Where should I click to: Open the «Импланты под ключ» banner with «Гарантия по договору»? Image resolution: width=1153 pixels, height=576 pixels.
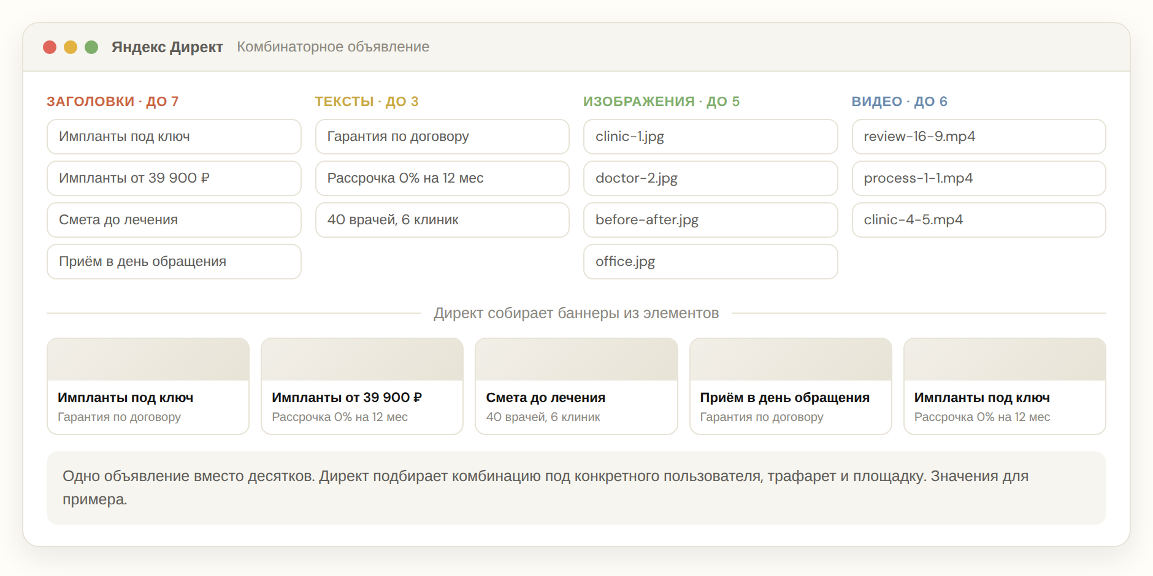coord(148,386)
